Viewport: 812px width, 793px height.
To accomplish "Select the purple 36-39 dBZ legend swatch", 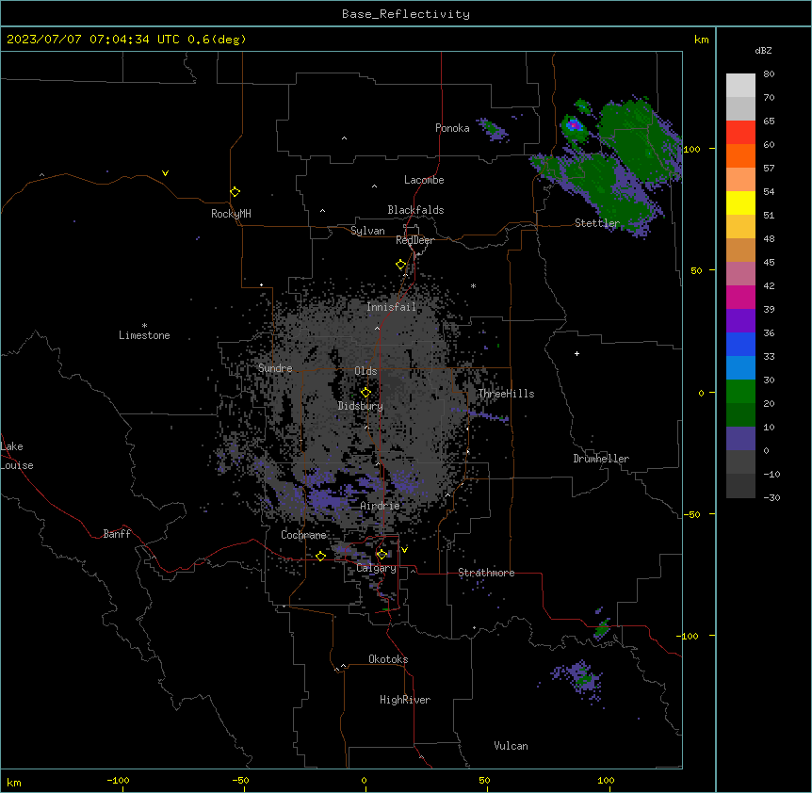I will point(740,321).
